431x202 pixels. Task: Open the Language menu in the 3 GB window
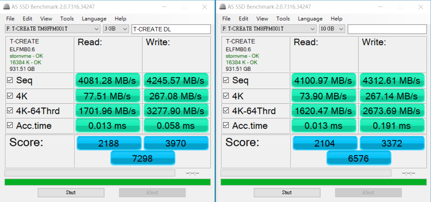tap(94, 19)
